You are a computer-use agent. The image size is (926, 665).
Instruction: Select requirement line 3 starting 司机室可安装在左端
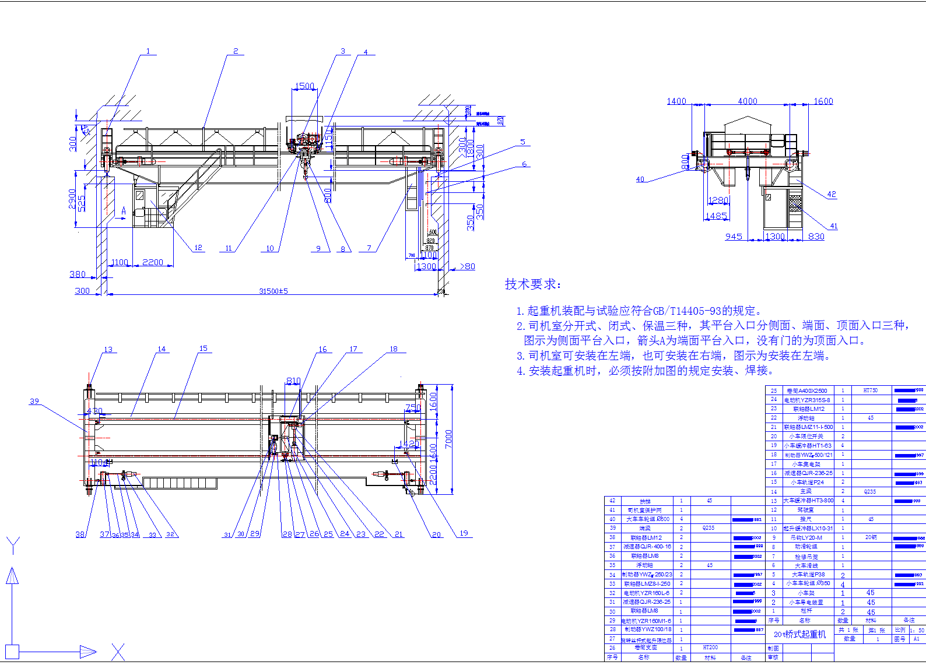click(x=673, y=356)
